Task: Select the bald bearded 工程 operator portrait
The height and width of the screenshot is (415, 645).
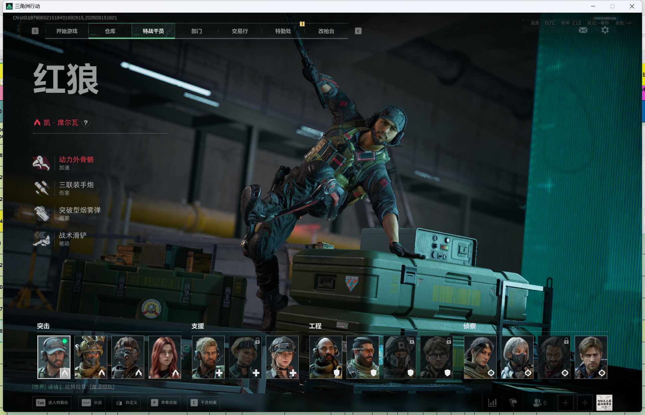Action: [326, 357]
